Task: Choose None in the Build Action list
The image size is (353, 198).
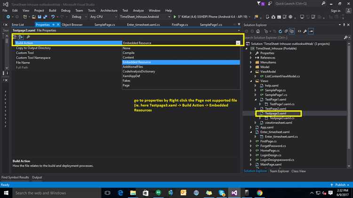Action: (181, 48)
